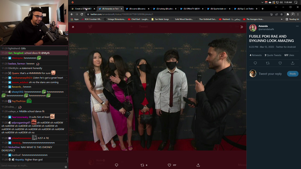The width and height of the screenshot is (301, 169).
Task: Open the Chrome three-dot menu
Action: (298, 15)
